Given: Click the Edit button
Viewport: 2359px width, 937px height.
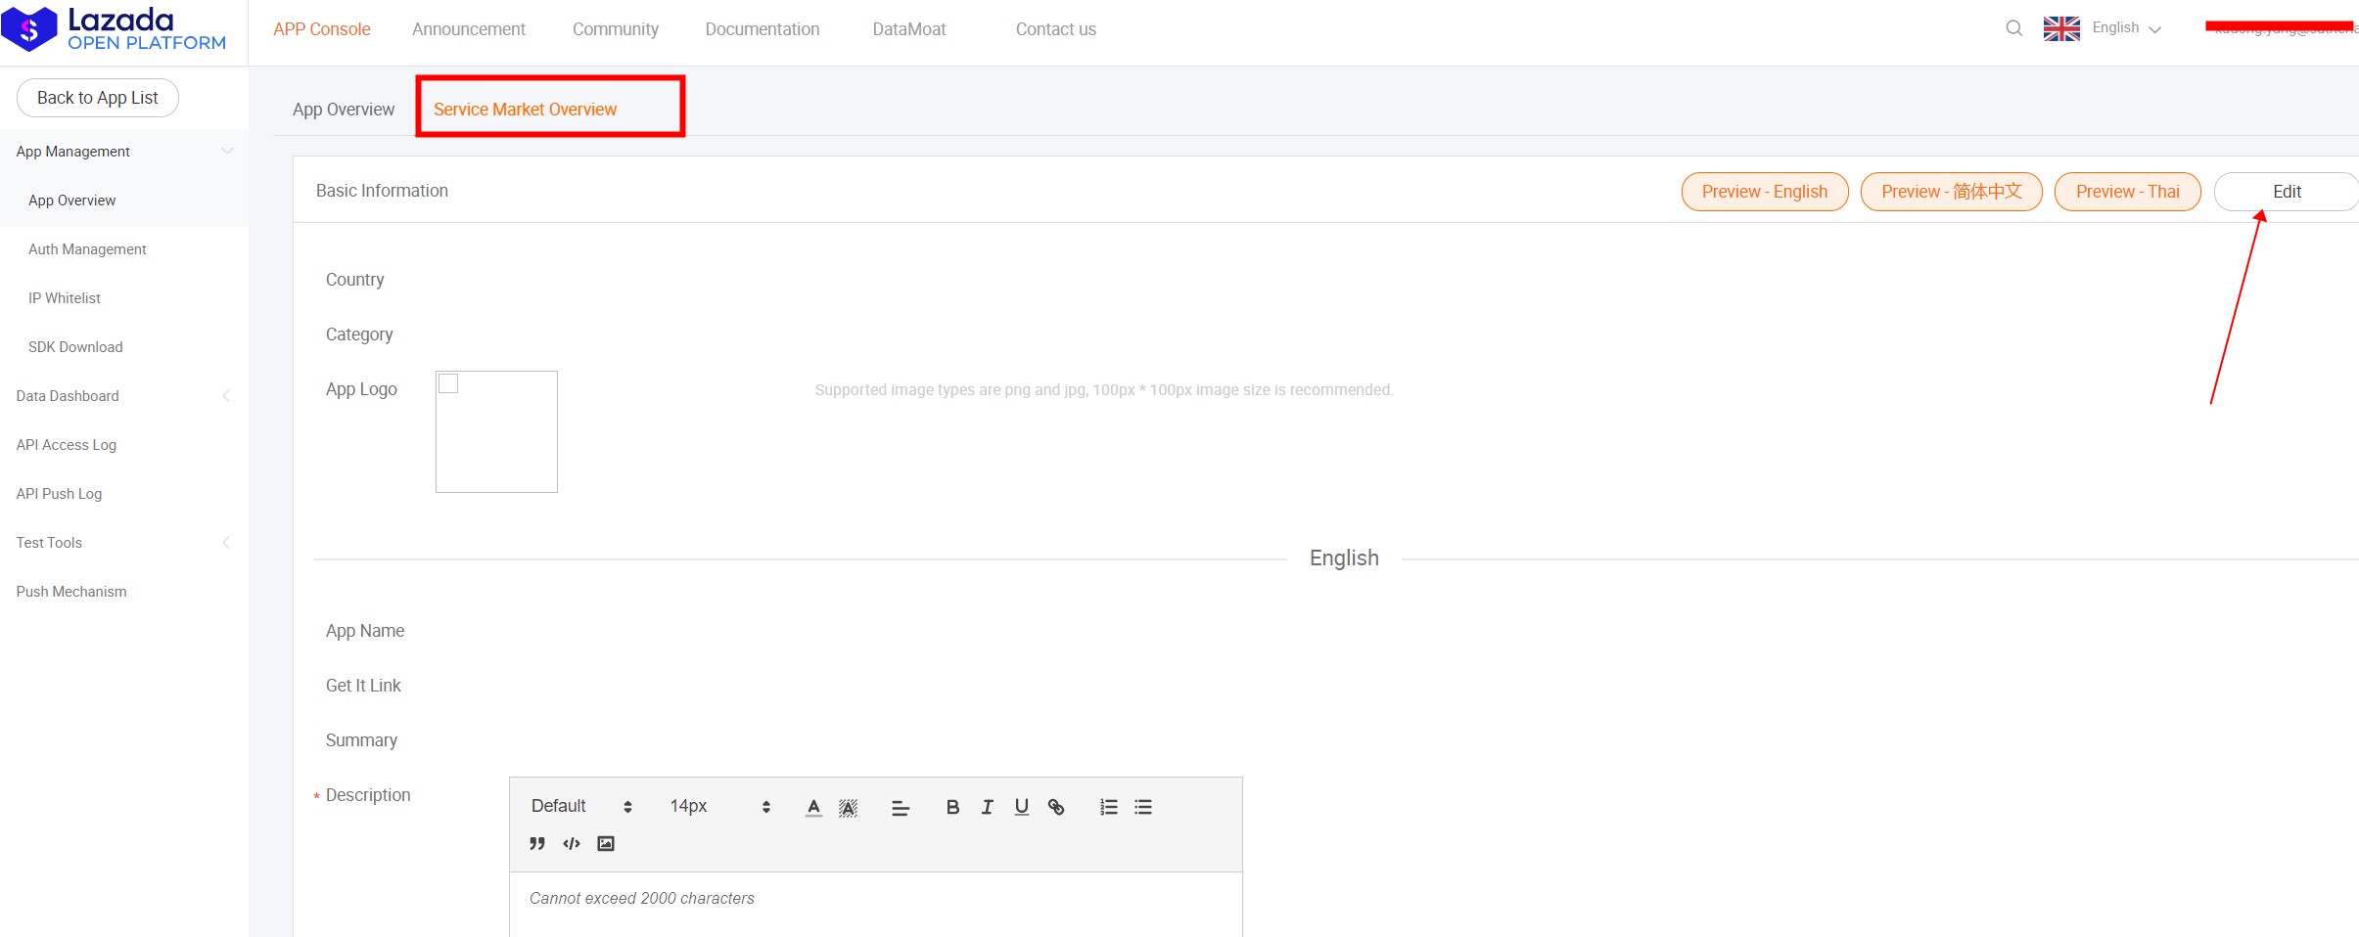Looking at the screenshot, I should click(2286, 192).
